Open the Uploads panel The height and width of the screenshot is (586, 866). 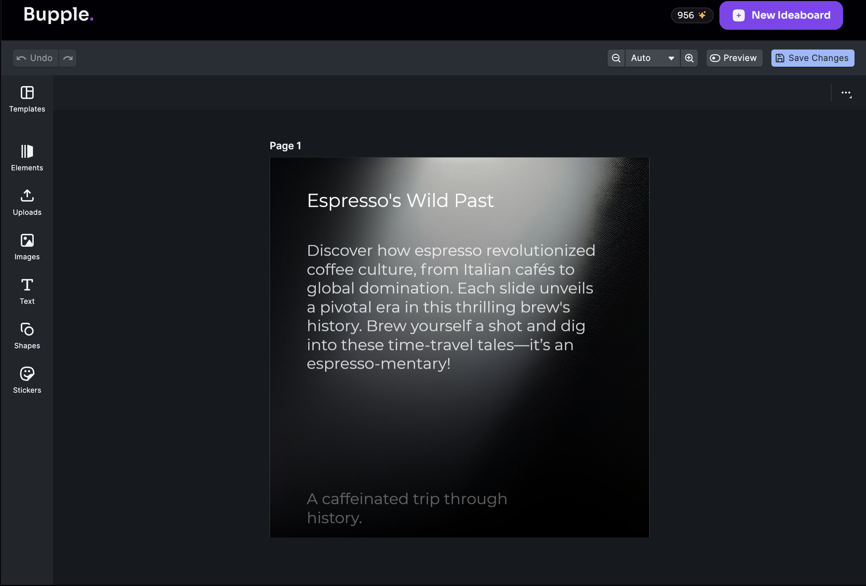pyautogui.click(x=27, y=202)
